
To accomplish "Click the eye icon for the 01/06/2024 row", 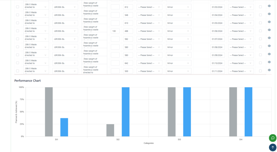I will pos(269,30).
